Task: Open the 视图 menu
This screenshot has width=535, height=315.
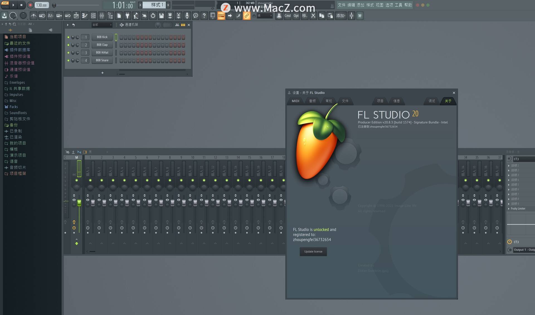Action: [380, 5]
